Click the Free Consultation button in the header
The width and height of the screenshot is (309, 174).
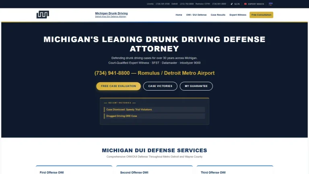click(261, 15)
